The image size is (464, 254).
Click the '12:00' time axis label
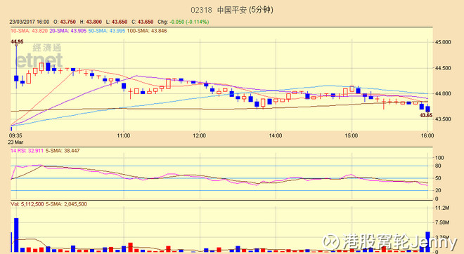coord(199,135)
